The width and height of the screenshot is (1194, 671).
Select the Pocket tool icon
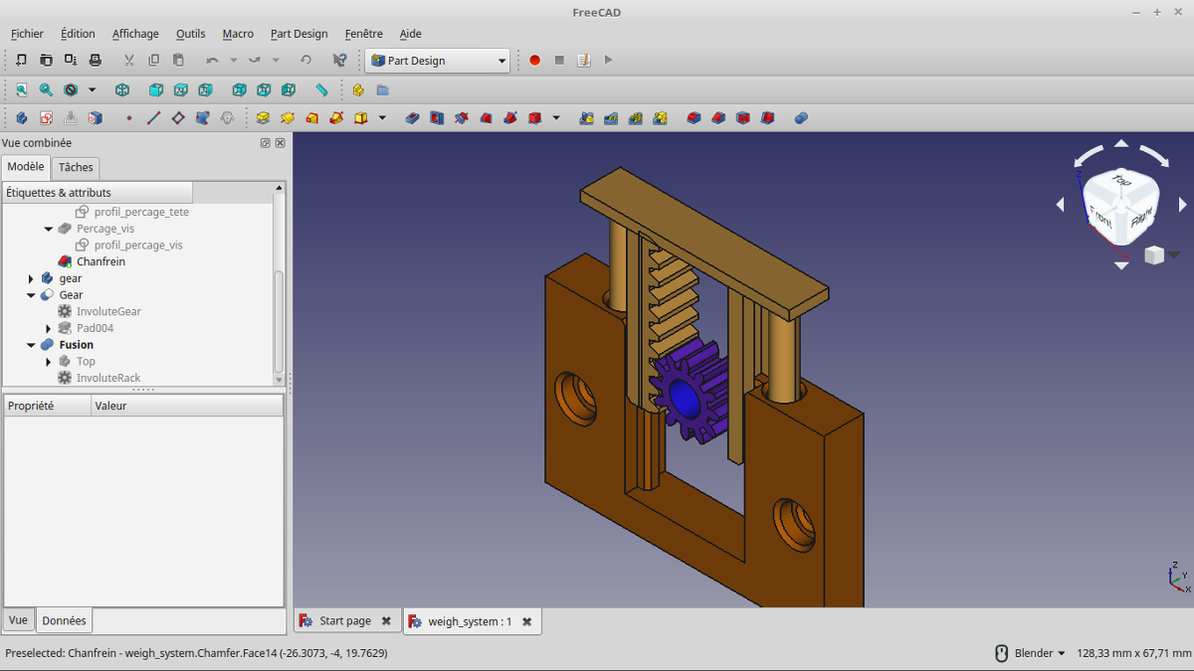click(413, 118)
